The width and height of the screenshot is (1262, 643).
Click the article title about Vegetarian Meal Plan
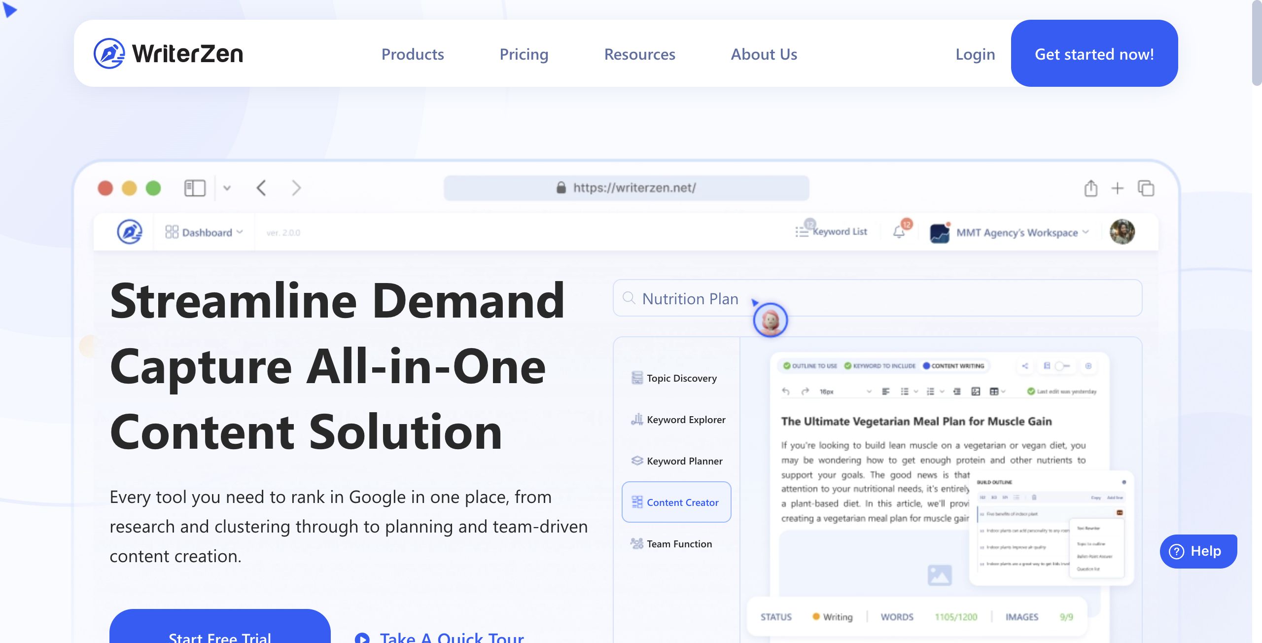(916, 421)
